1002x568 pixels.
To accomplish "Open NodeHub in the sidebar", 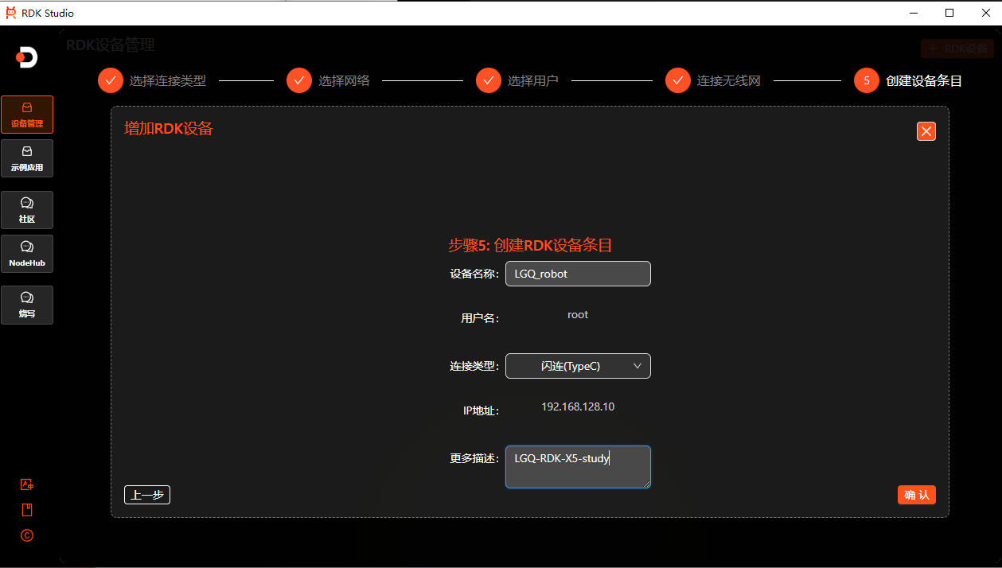I will (27, 254).
